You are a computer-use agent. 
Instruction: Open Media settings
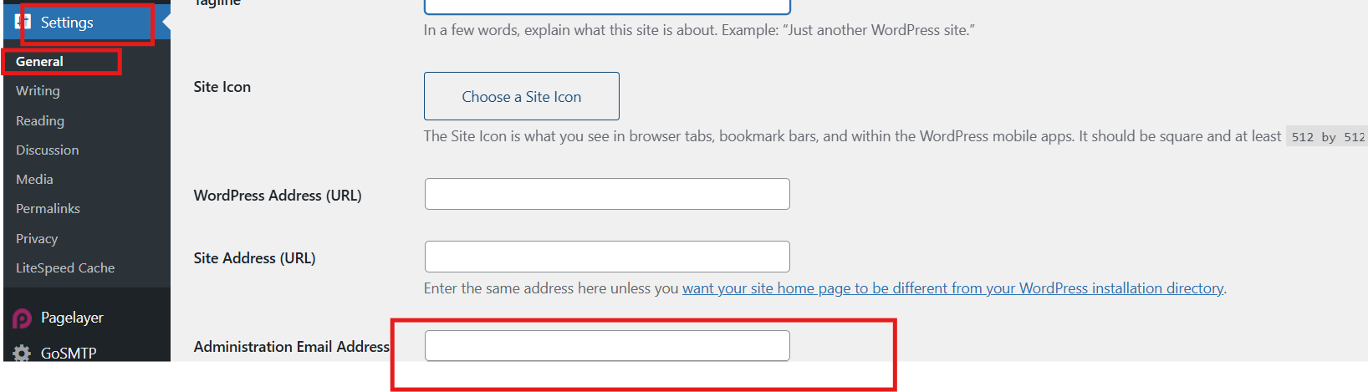(34, 180)
